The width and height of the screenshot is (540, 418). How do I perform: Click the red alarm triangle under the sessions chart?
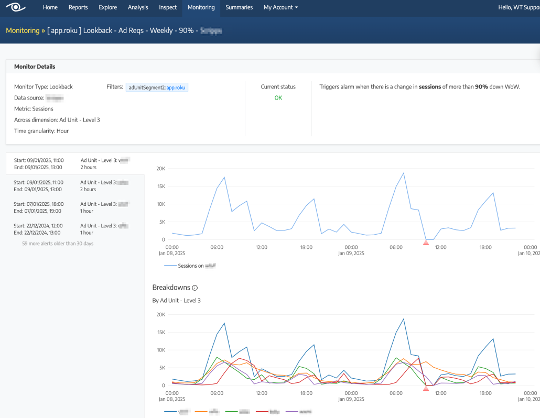(426, 242)
